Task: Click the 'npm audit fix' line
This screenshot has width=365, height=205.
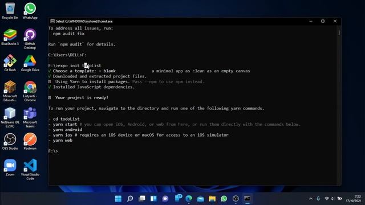Action: pos(68,34)
